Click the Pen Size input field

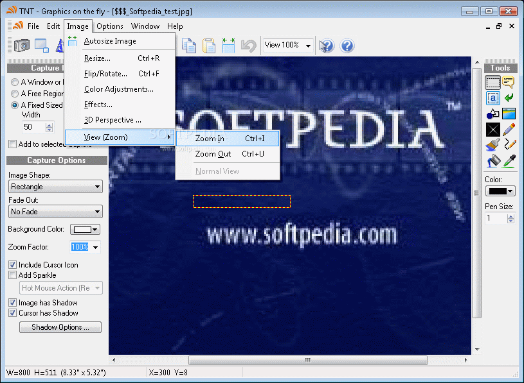pos(496,219)
